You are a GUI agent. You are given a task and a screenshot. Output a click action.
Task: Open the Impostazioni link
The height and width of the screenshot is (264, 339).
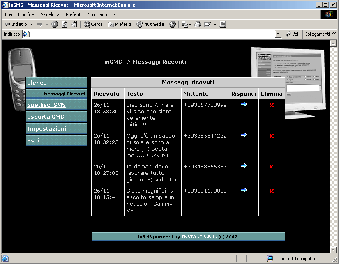tap(46, 129)
